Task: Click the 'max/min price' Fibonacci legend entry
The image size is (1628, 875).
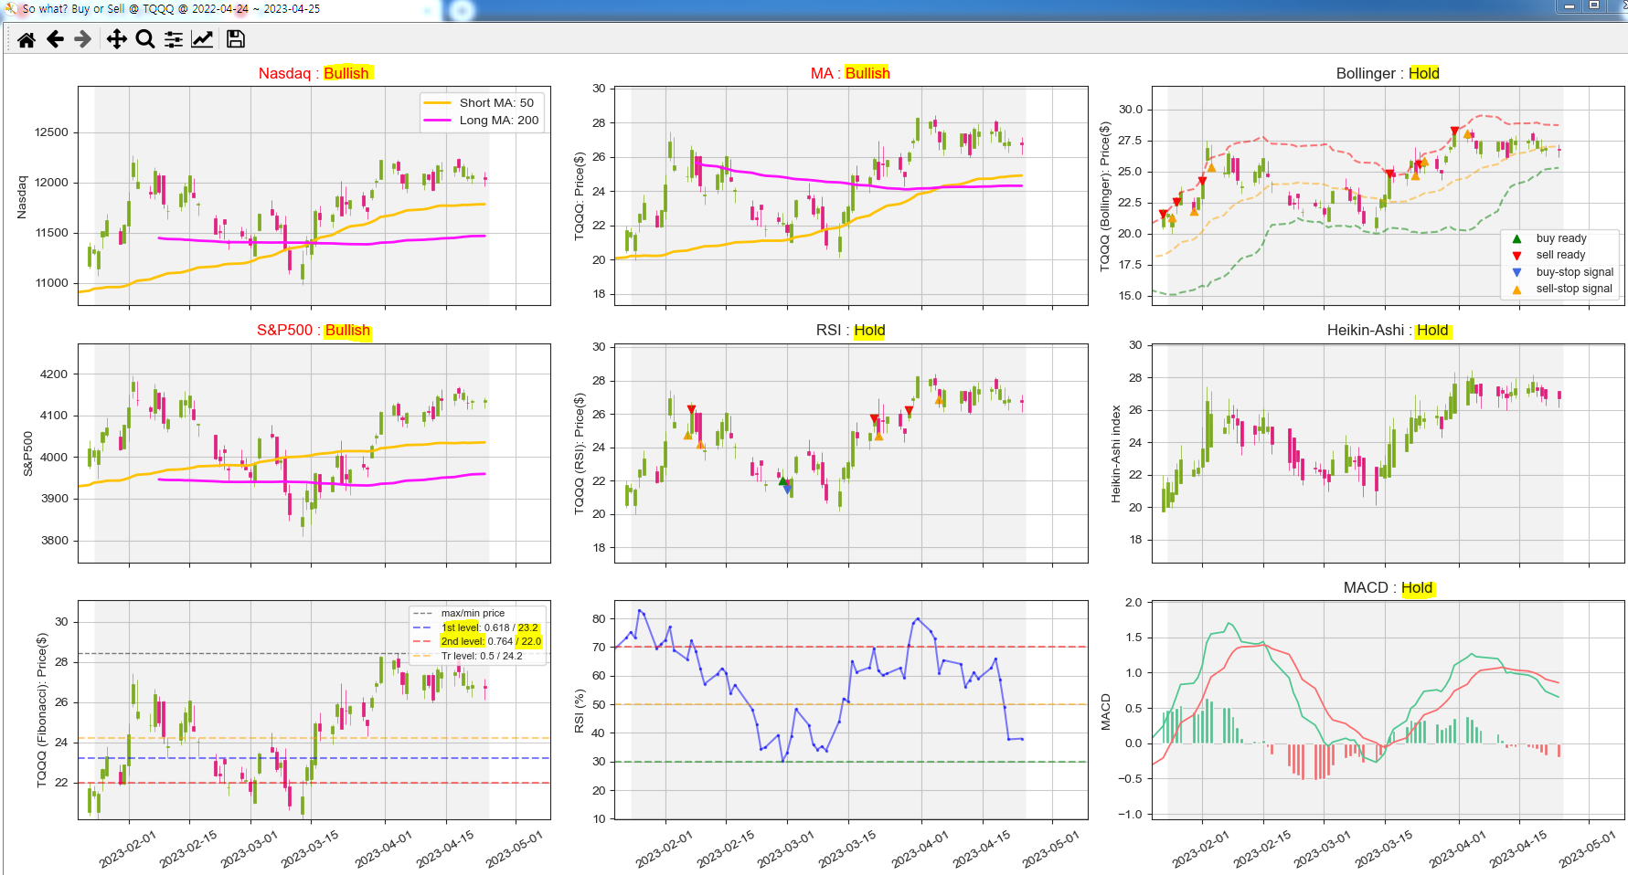Action: (461, 613)
